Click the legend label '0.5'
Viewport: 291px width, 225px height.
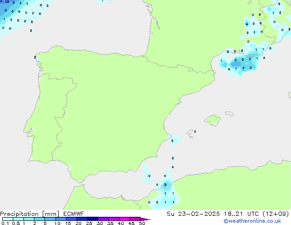coord(16,223)
